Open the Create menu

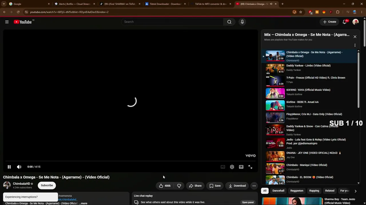[329, 22]
